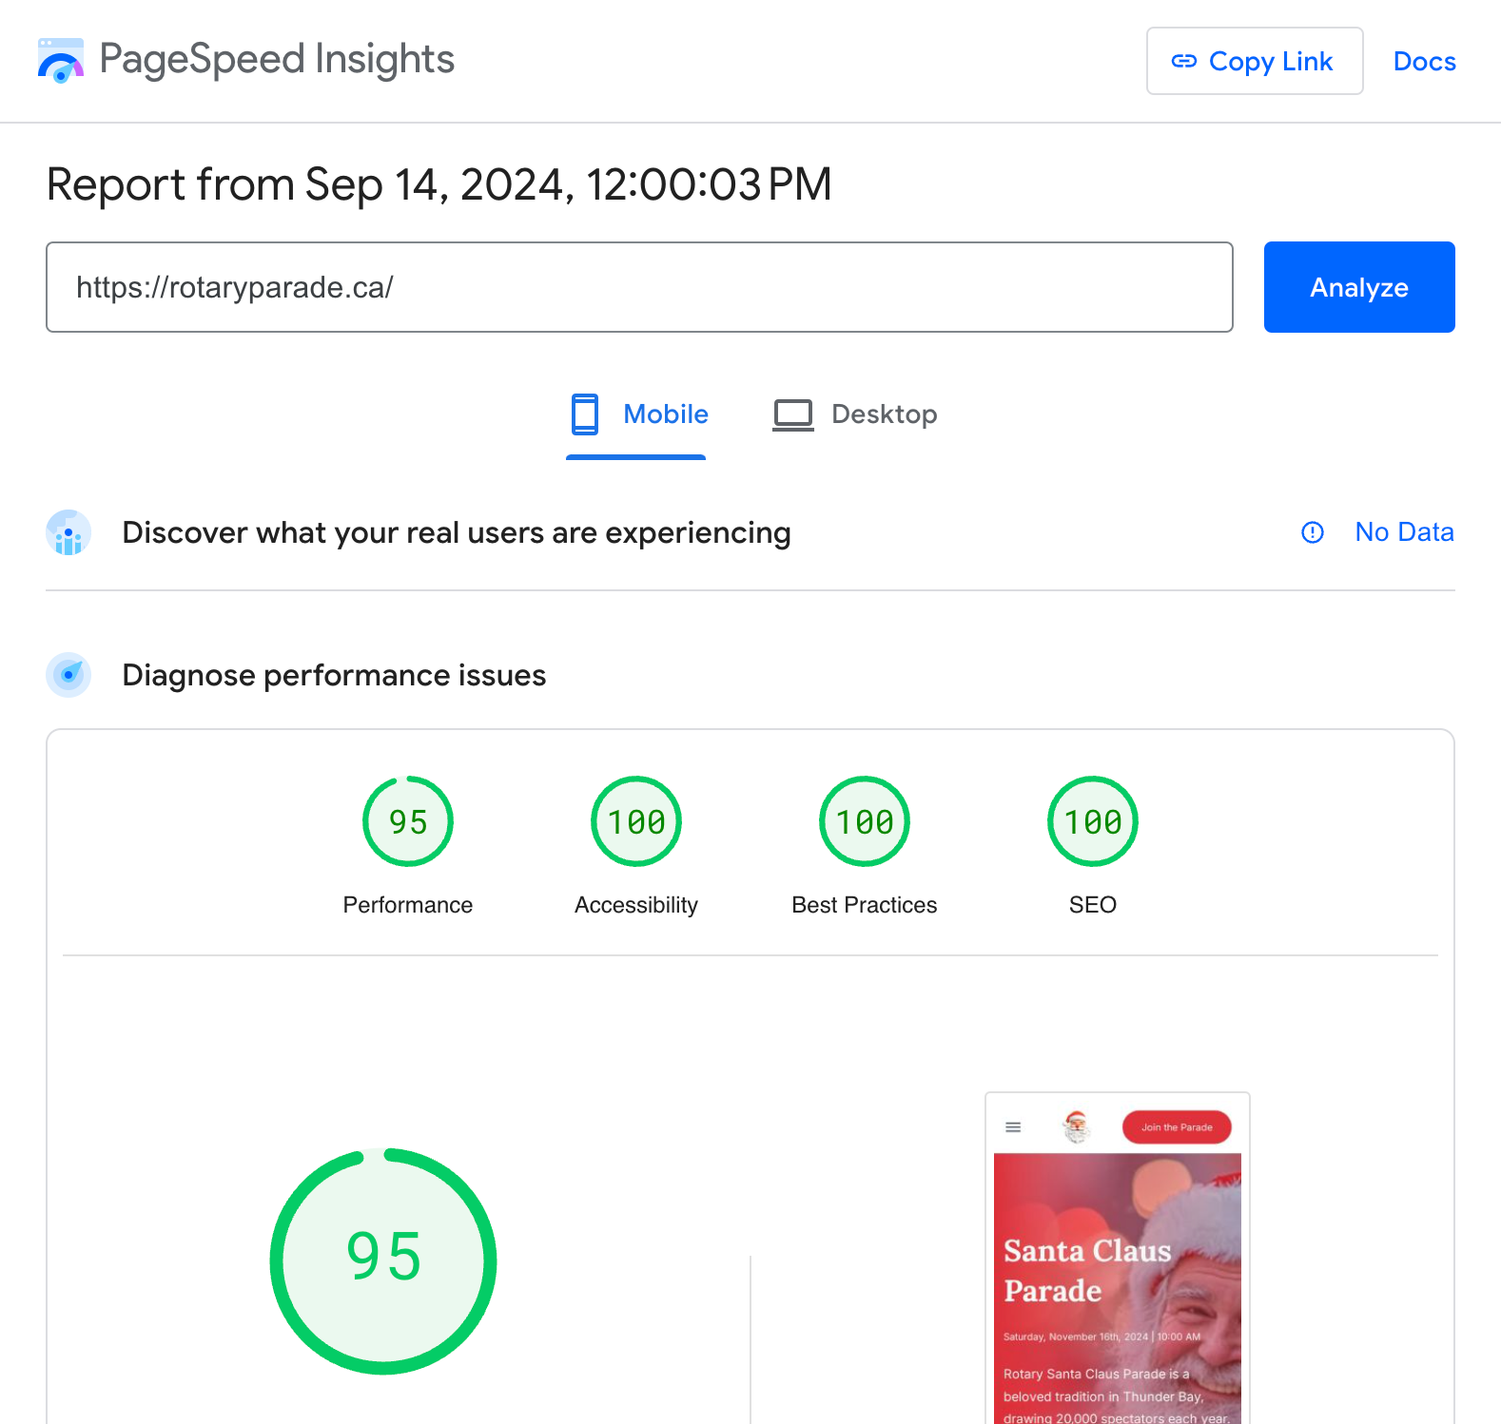This screenshot has height=1424, width=1501.
Task: Click hamburger menu icon in site preview
Action: [x=1013, y=1127]
